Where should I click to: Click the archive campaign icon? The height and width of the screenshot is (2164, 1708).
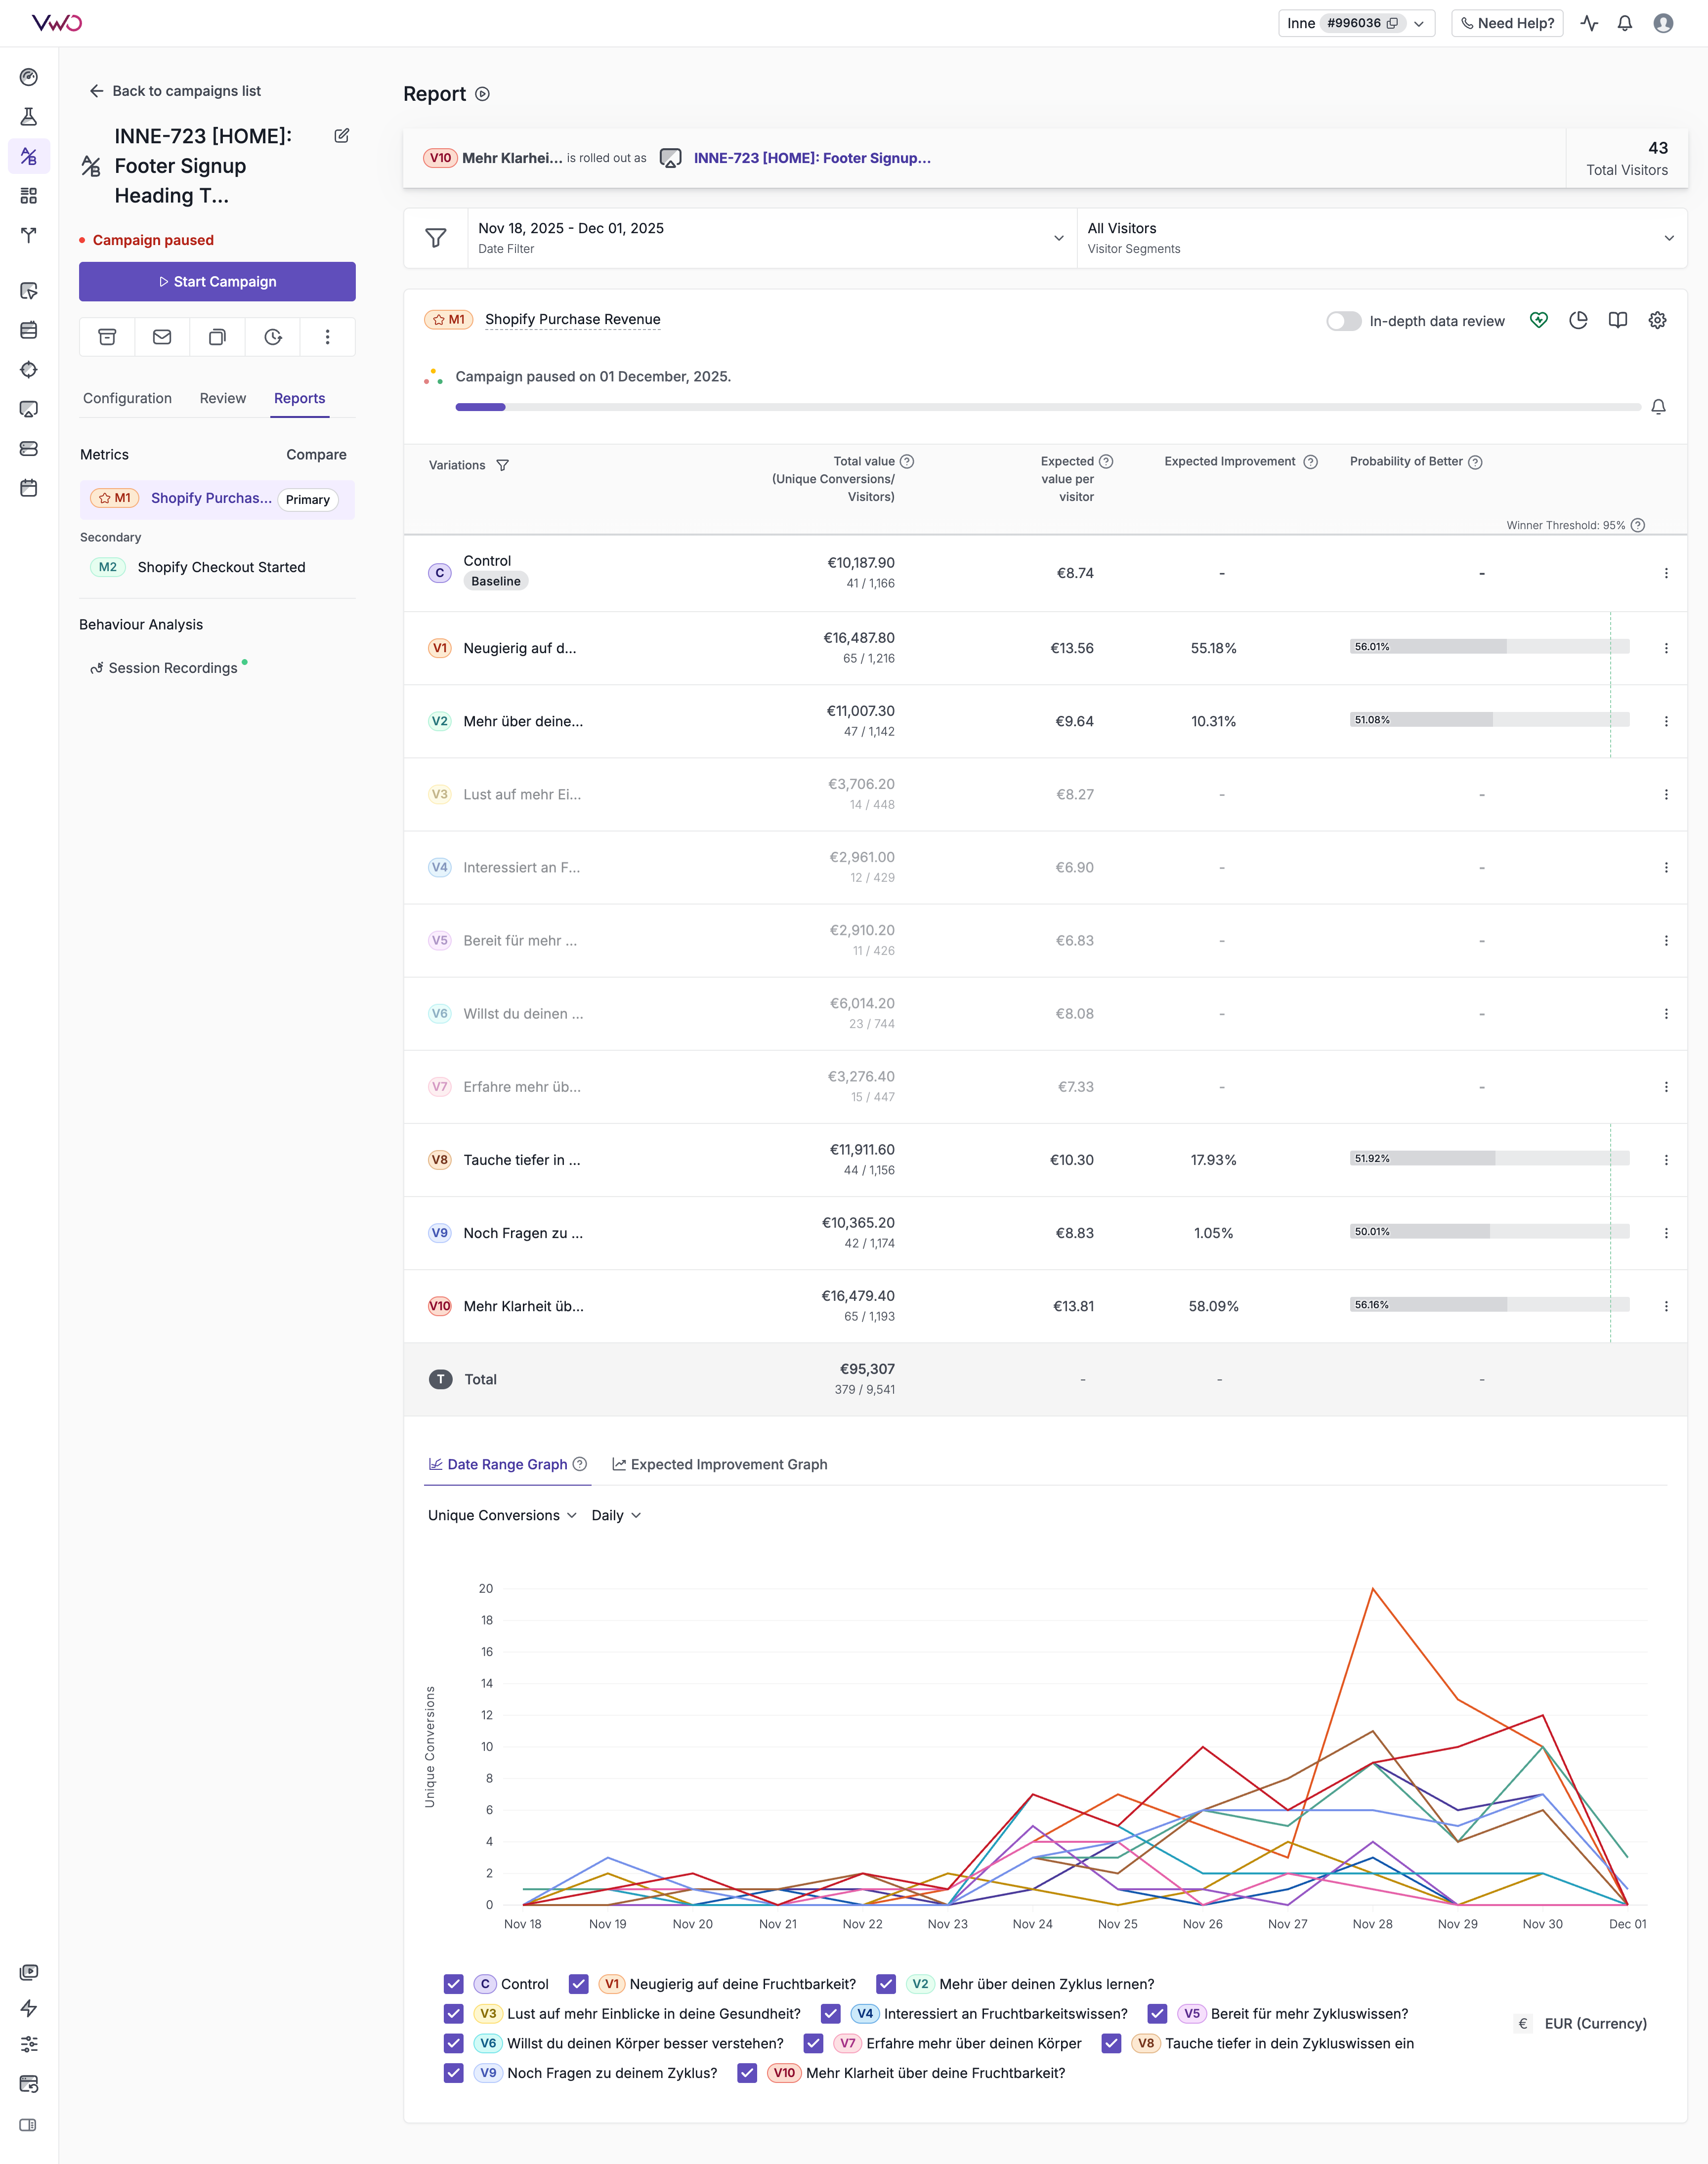(x=107, y=337)
